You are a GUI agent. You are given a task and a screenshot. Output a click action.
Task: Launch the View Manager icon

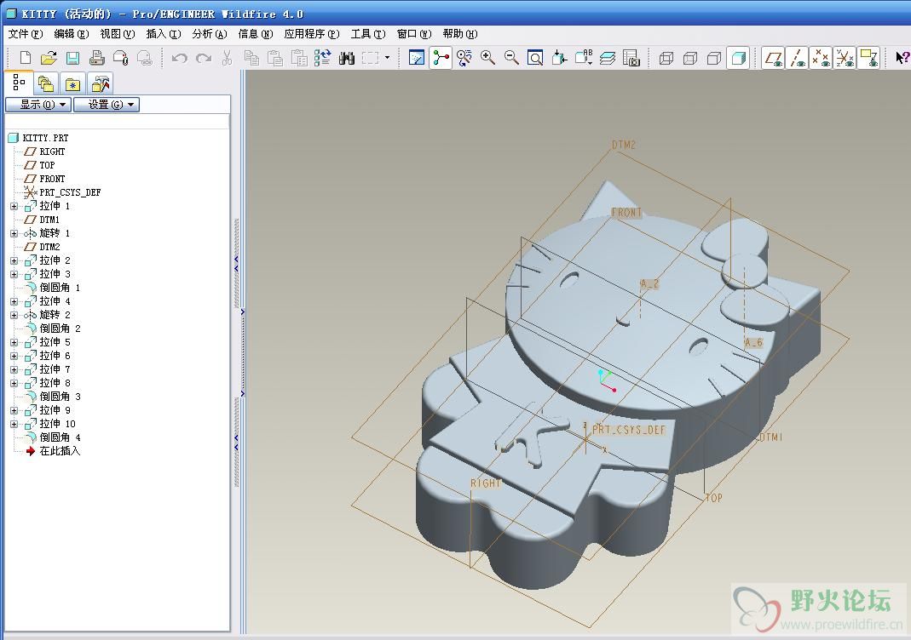click(x=631, y=57)
